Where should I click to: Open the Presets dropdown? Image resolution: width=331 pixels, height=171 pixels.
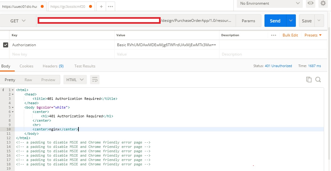313,35
